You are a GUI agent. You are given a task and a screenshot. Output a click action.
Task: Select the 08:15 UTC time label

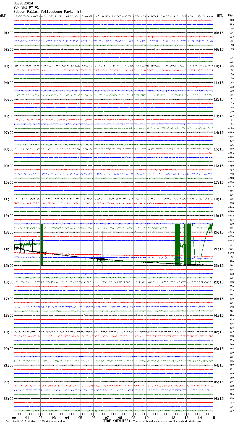point(219,33)
